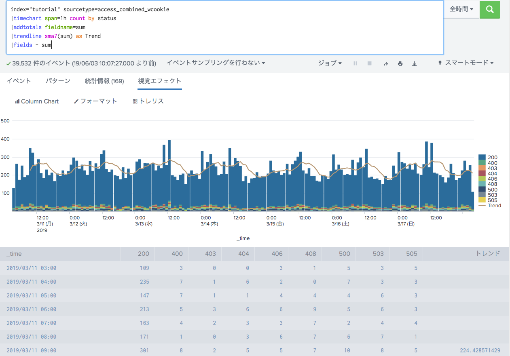510x356 pixels.
Task: Click the pause job icon
Action: click(x=355, y=63)
